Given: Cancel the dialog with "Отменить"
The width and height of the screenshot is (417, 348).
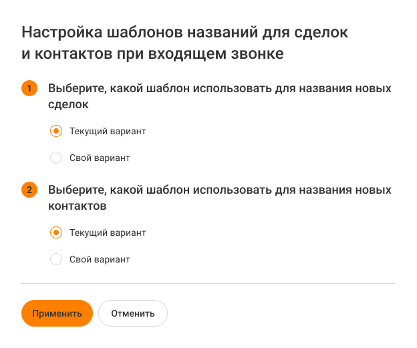Looking at the screenshot, I should tap(132, 313).
